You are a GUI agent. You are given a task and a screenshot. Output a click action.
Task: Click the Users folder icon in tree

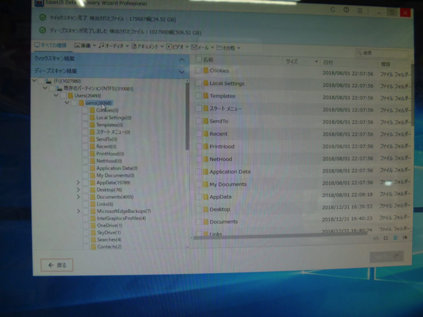(70, 95)
